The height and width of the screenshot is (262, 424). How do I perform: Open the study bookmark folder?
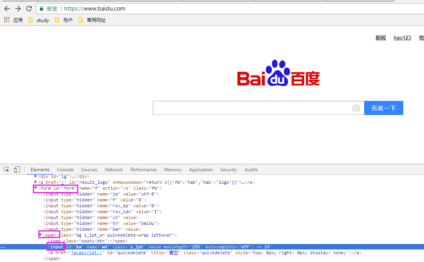click(x=39, y=20)
